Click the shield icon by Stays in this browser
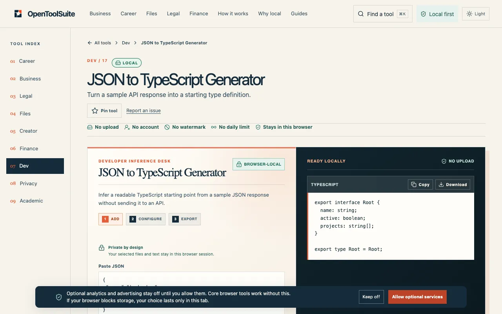The width and height of the screenshot is (502, 314). (x=258, y=127)
